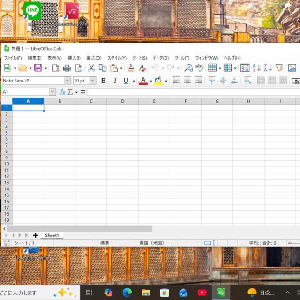Run the spelling check abc icon
This screenshot has height=300, width=300.
point(200,68)
